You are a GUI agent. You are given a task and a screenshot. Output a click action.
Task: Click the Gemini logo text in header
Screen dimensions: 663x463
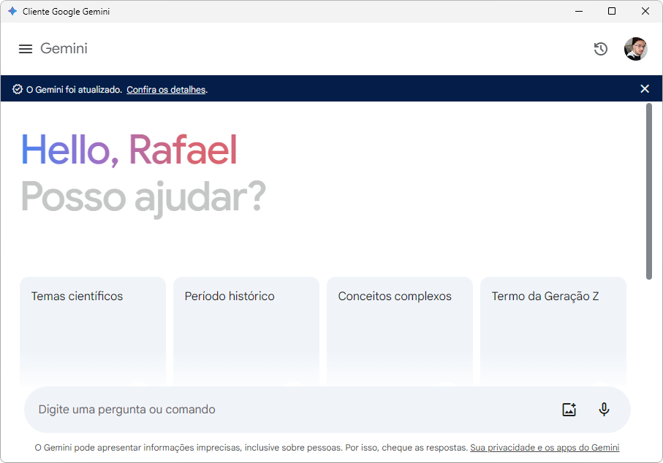pyautogui.click(x=64, y=49)
